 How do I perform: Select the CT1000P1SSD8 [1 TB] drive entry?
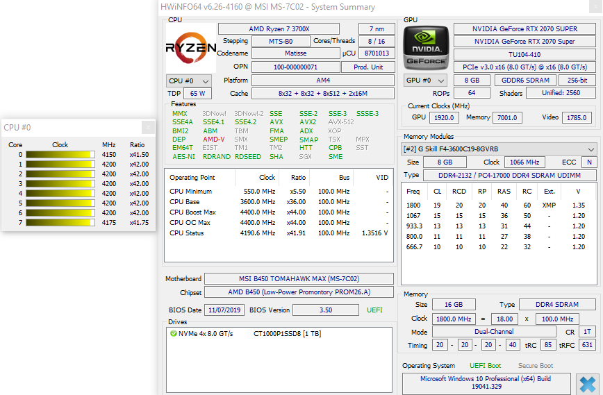288,333
